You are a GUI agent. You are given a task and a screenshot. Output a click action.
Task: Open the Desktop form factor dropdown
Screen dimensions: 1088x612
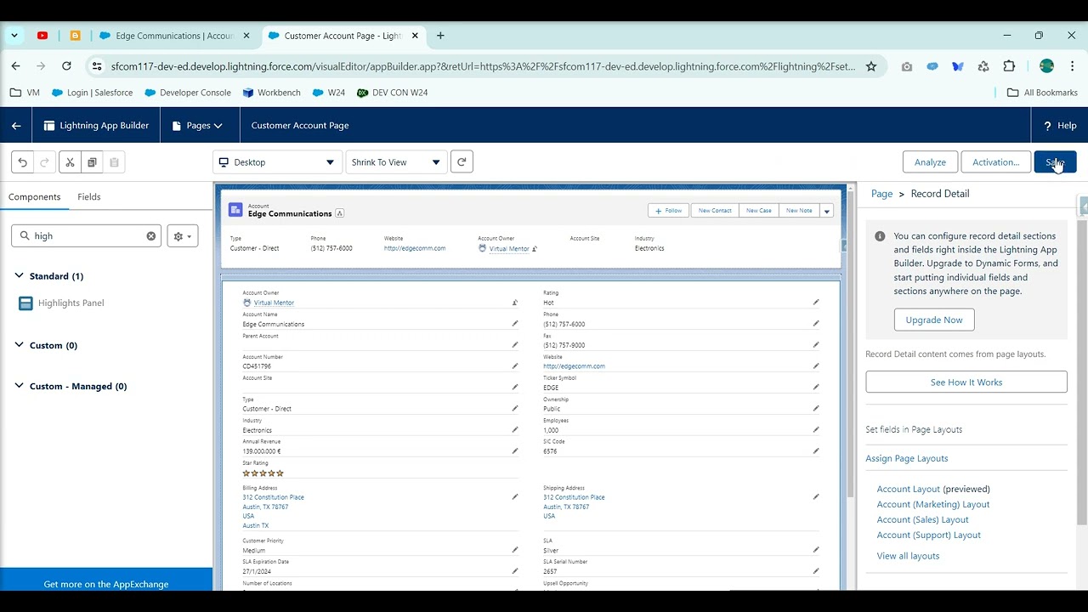[277, 162]
